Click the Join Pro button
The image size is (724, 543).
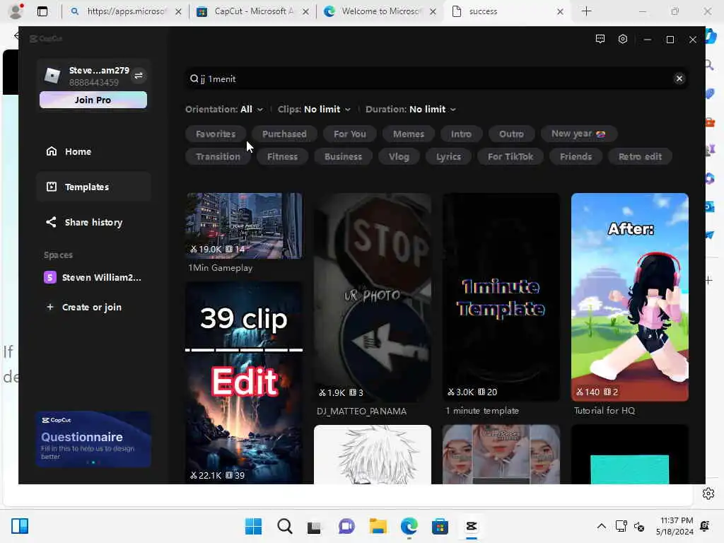[93, 100]
